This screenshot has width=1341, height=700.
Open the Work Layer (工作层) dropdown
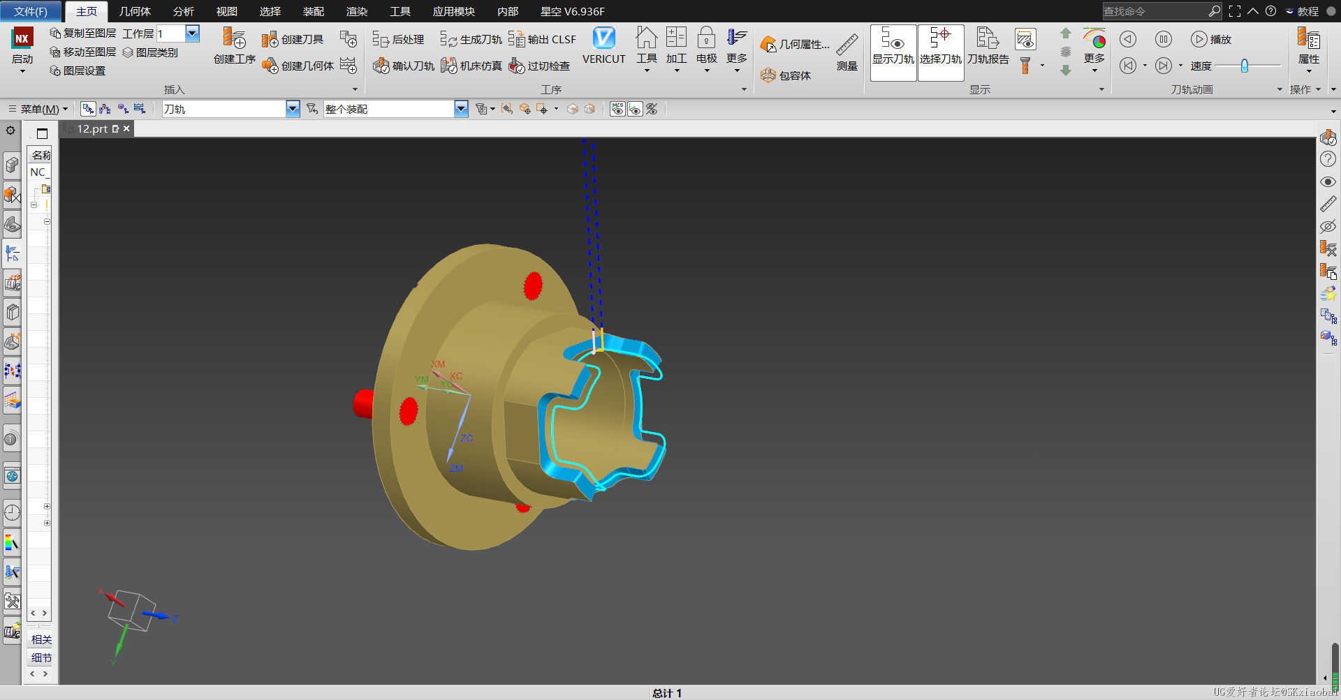tap(193, 33)
